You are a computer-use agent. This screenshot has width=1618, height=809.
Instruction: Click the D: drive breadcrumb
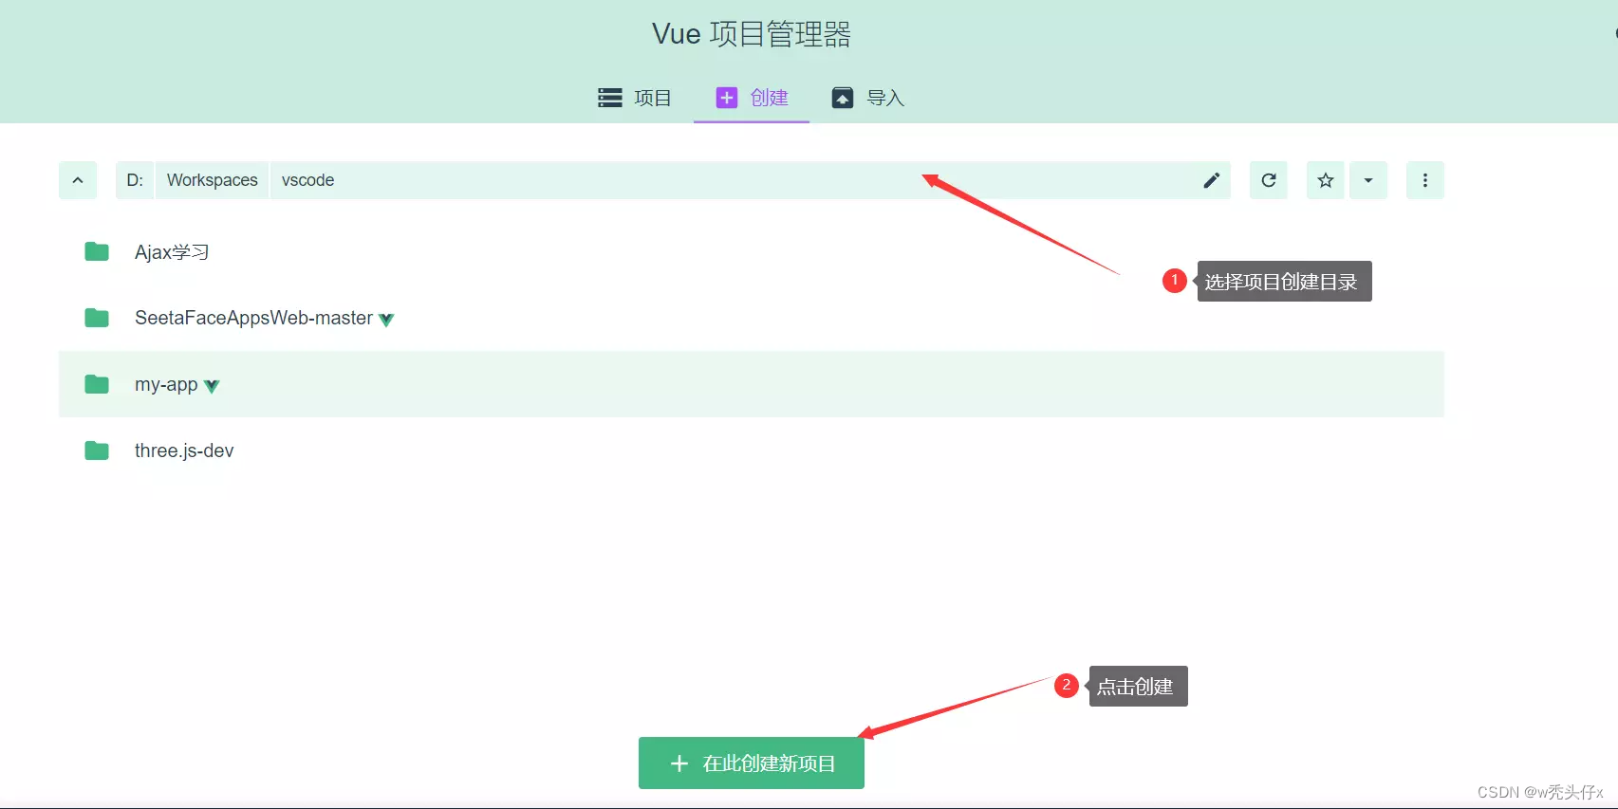tap(134, 180)
